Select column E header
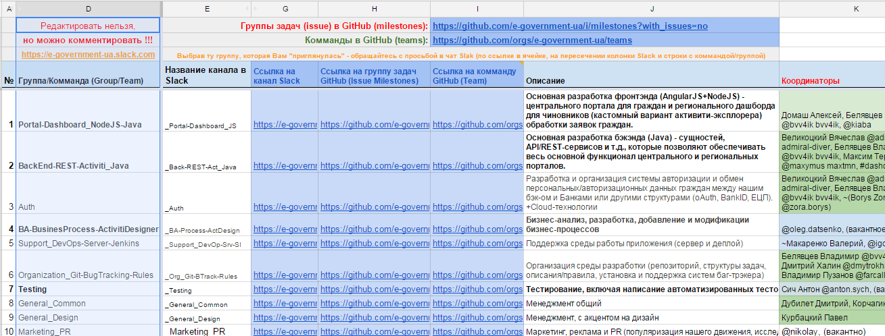885x336 pixels. tap(207, 9)
